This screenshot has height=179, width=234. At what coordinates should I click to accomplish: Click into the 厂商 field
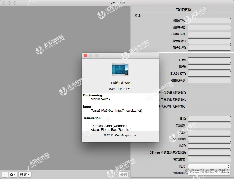[x=209, y=60]
